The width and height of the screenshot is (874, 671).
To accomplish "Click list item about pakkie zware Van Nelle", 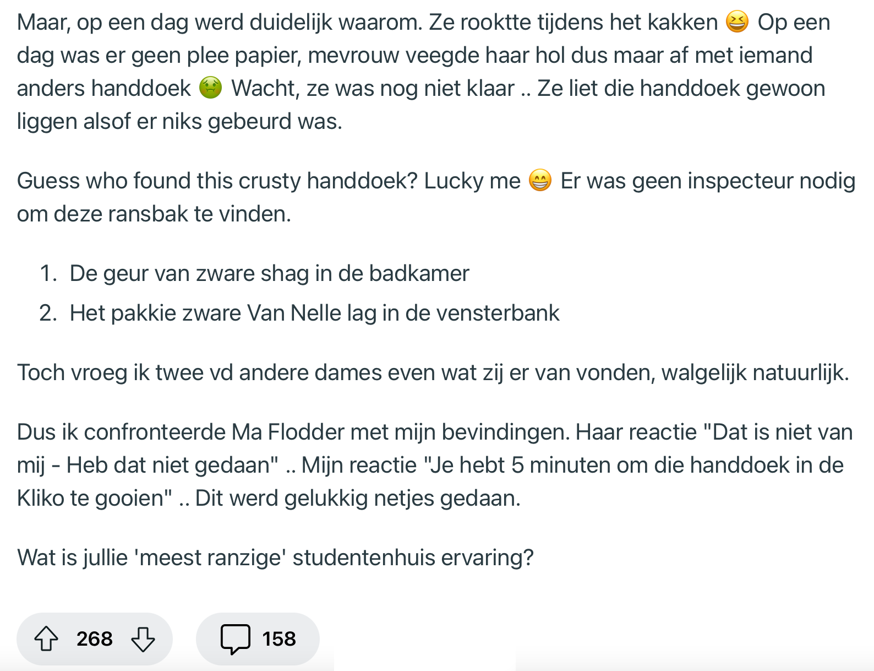I will coord(314,313).
